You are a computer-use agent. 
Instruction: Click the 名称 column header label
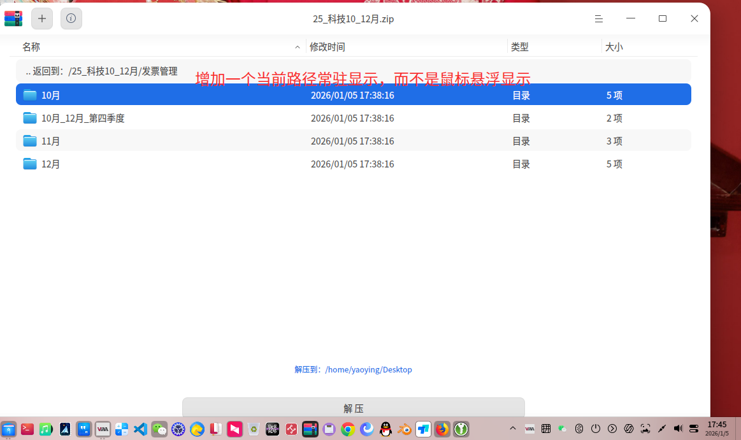(31, 46)
